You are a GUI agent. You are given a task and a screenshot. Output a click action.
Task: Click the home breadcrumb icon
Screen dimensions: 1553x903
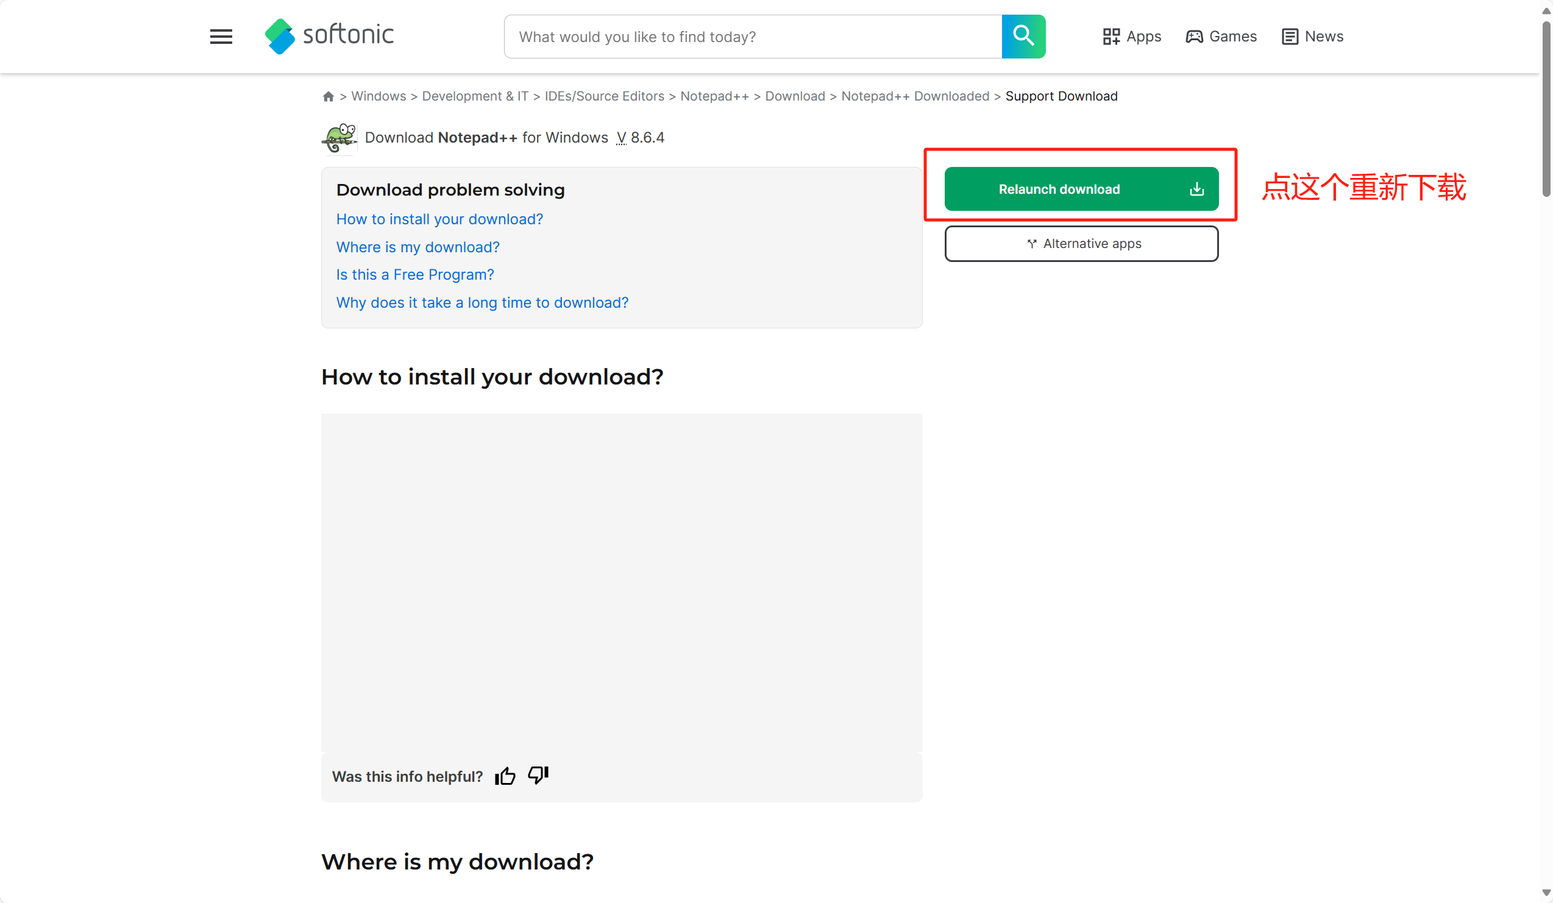[x=329, y=96]
